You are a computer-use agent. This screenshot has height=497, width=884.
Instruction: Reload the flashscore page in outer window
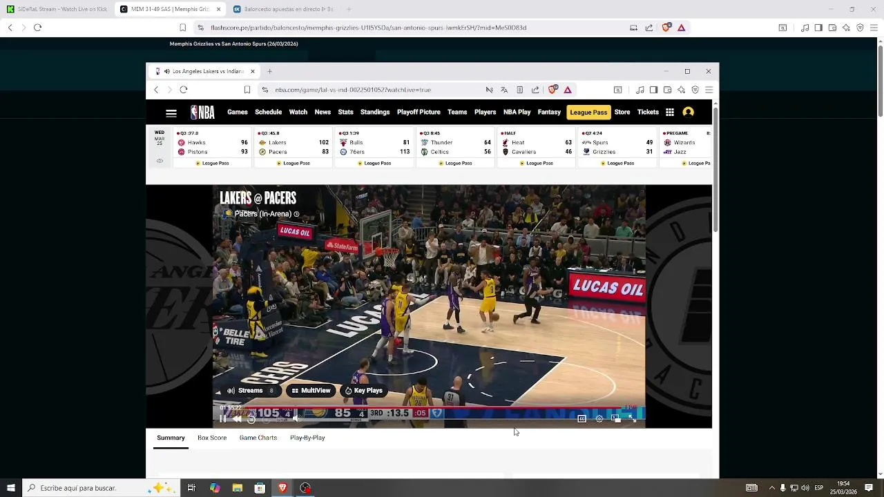coord(37,28)
